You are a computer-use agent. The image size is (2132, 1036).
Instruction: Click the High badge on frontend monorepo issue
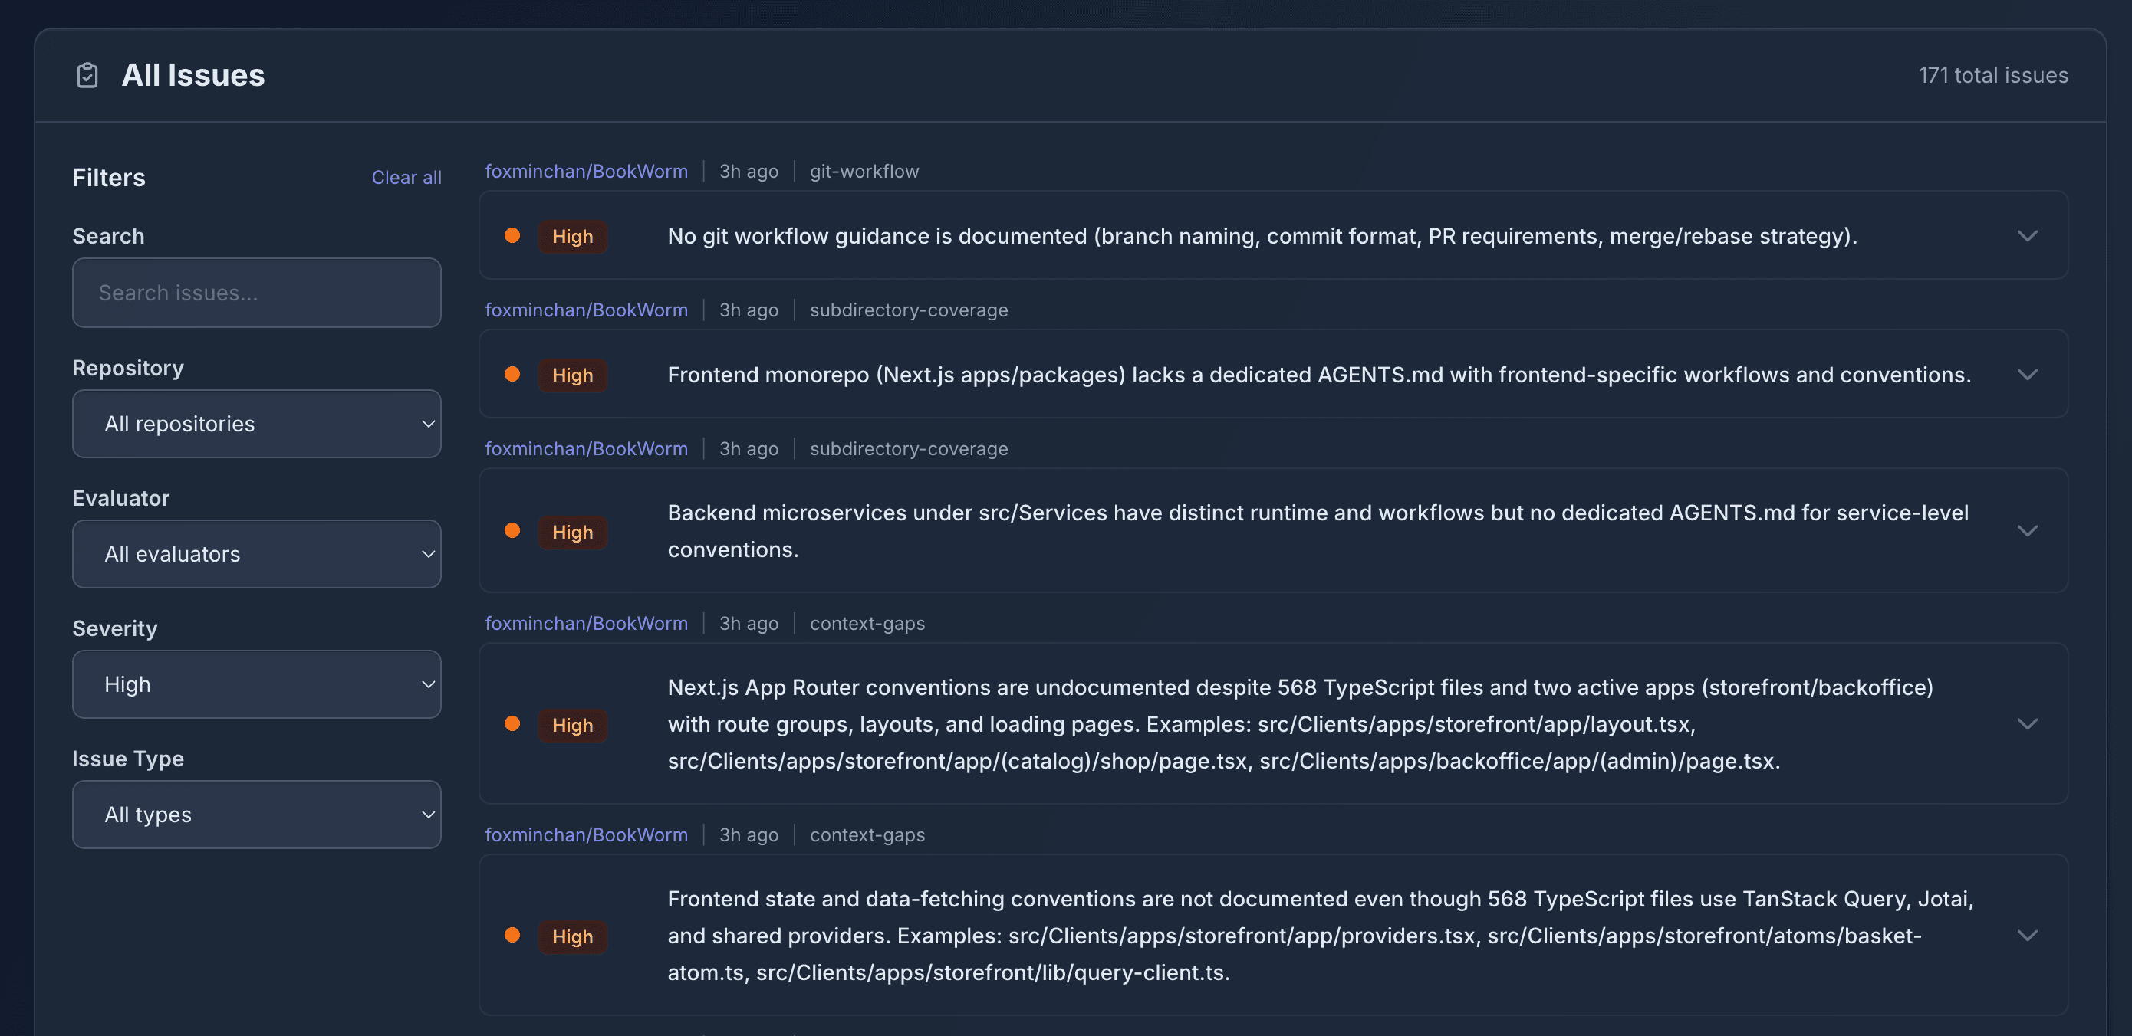(572, 375)
